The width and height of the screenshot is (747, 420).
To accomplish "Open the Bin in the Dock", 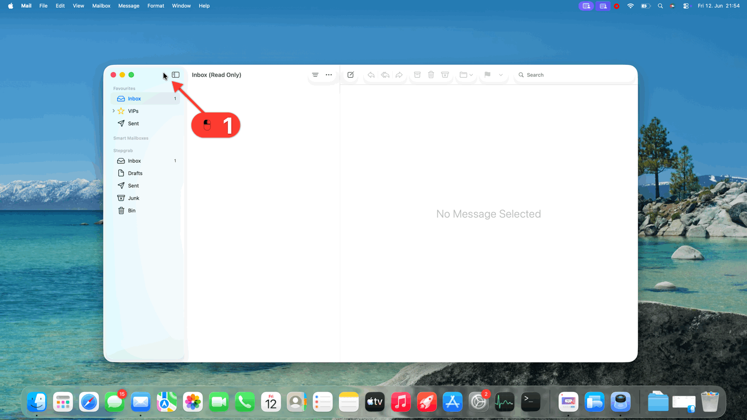I will (710, 402).
